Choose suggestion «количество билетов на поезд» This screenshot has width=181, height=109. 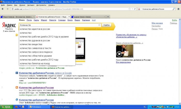pyautogui.click(x=34, y=63)
